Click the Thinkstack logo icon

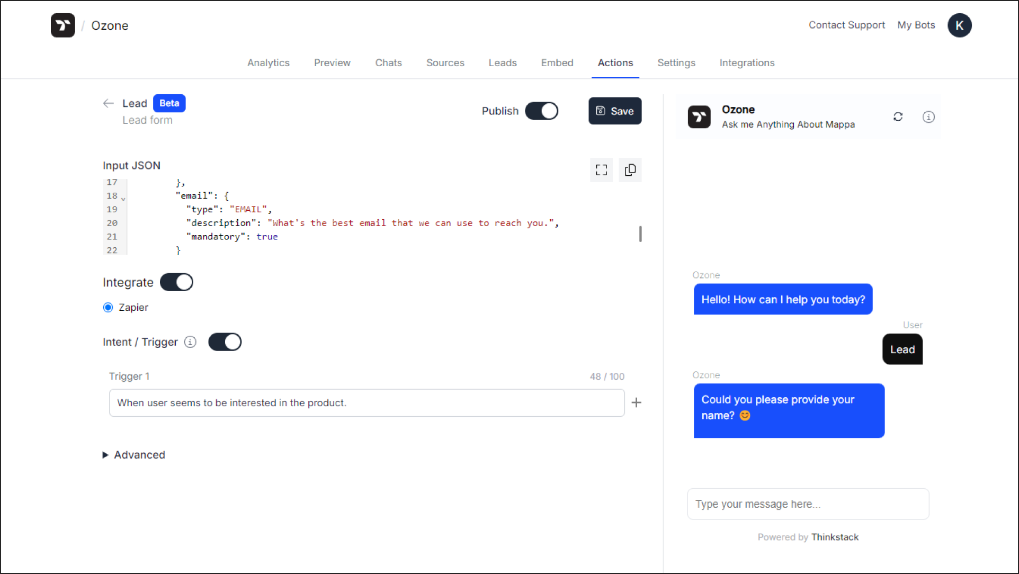click(x=63, y=25)
